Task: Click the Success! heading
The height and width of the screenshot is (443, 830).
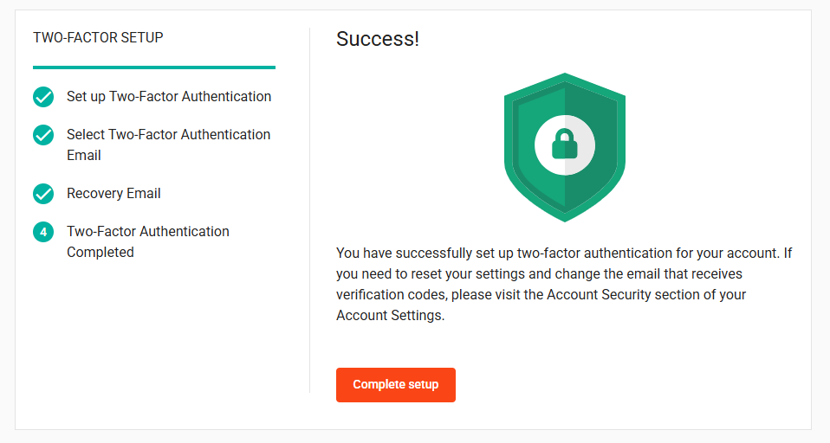Action: [x=378, y=39]
